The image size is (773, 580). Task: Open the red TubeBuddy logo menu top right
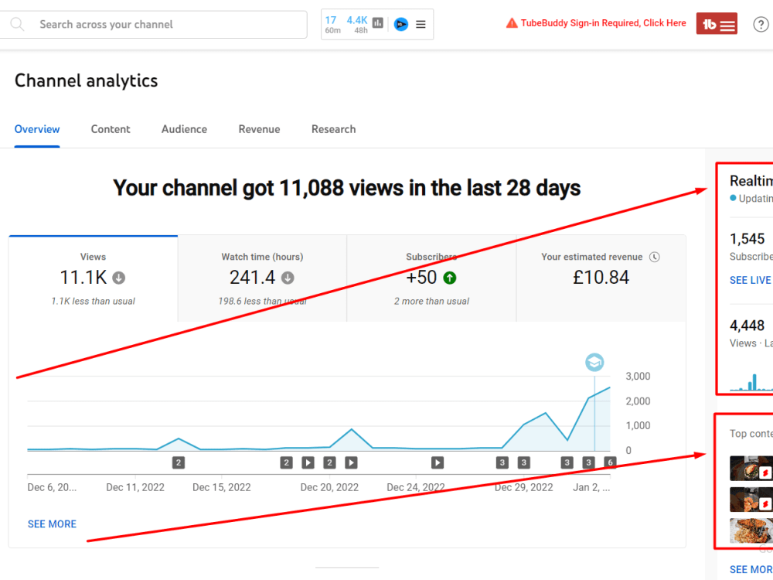717,23
